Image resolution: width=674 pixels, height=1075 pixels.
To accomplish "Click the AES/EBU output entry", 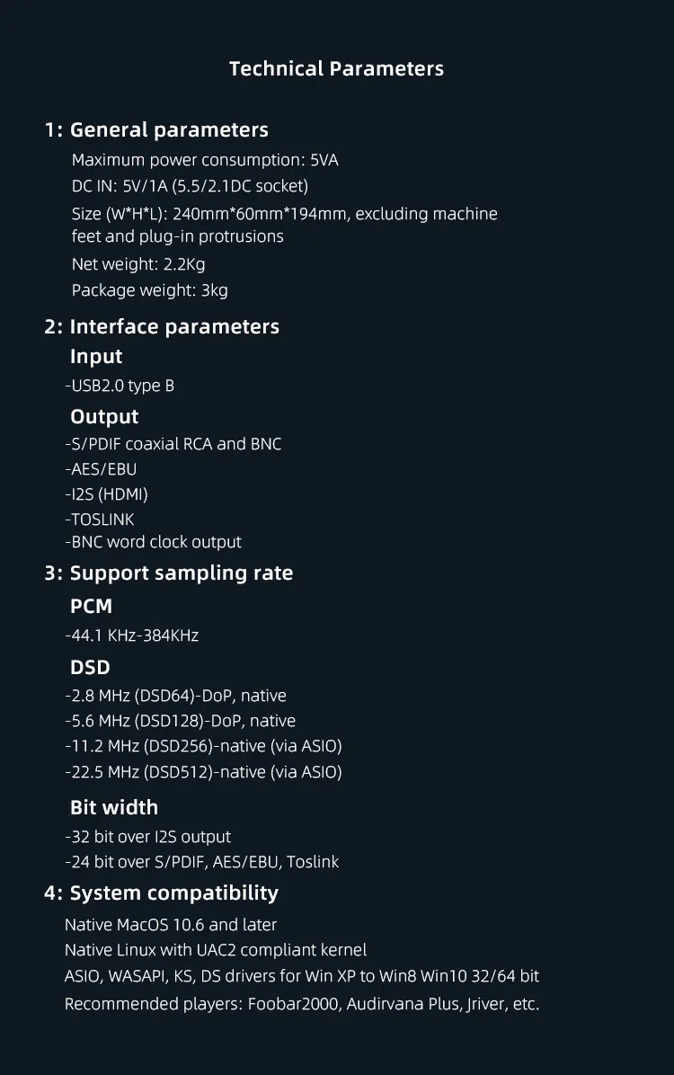I will pos(101,469).
